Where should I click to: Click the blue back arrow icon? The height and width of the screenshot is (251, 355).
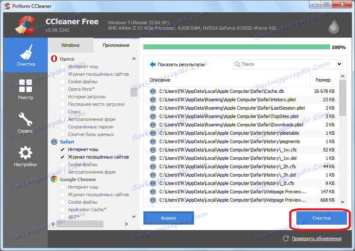tap(153, 64)
